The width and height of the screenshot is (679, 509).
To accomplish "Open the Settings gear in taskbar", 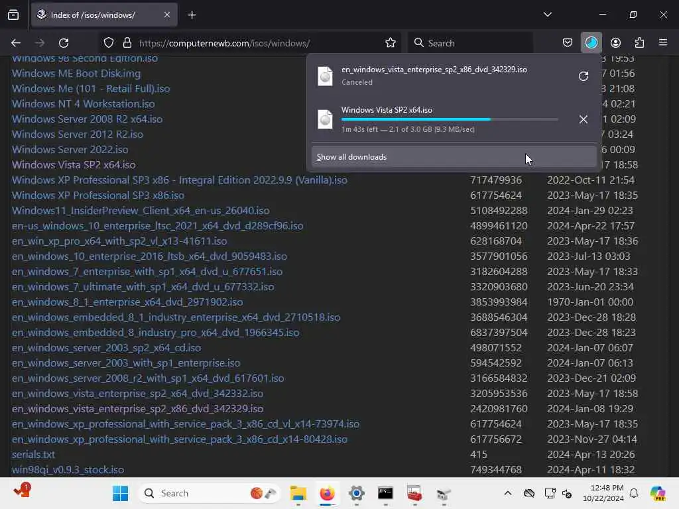I will (356, 493).
